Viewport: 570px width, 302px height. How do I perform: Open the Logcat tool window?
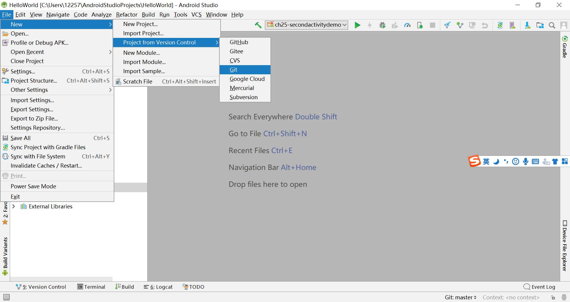158,287
